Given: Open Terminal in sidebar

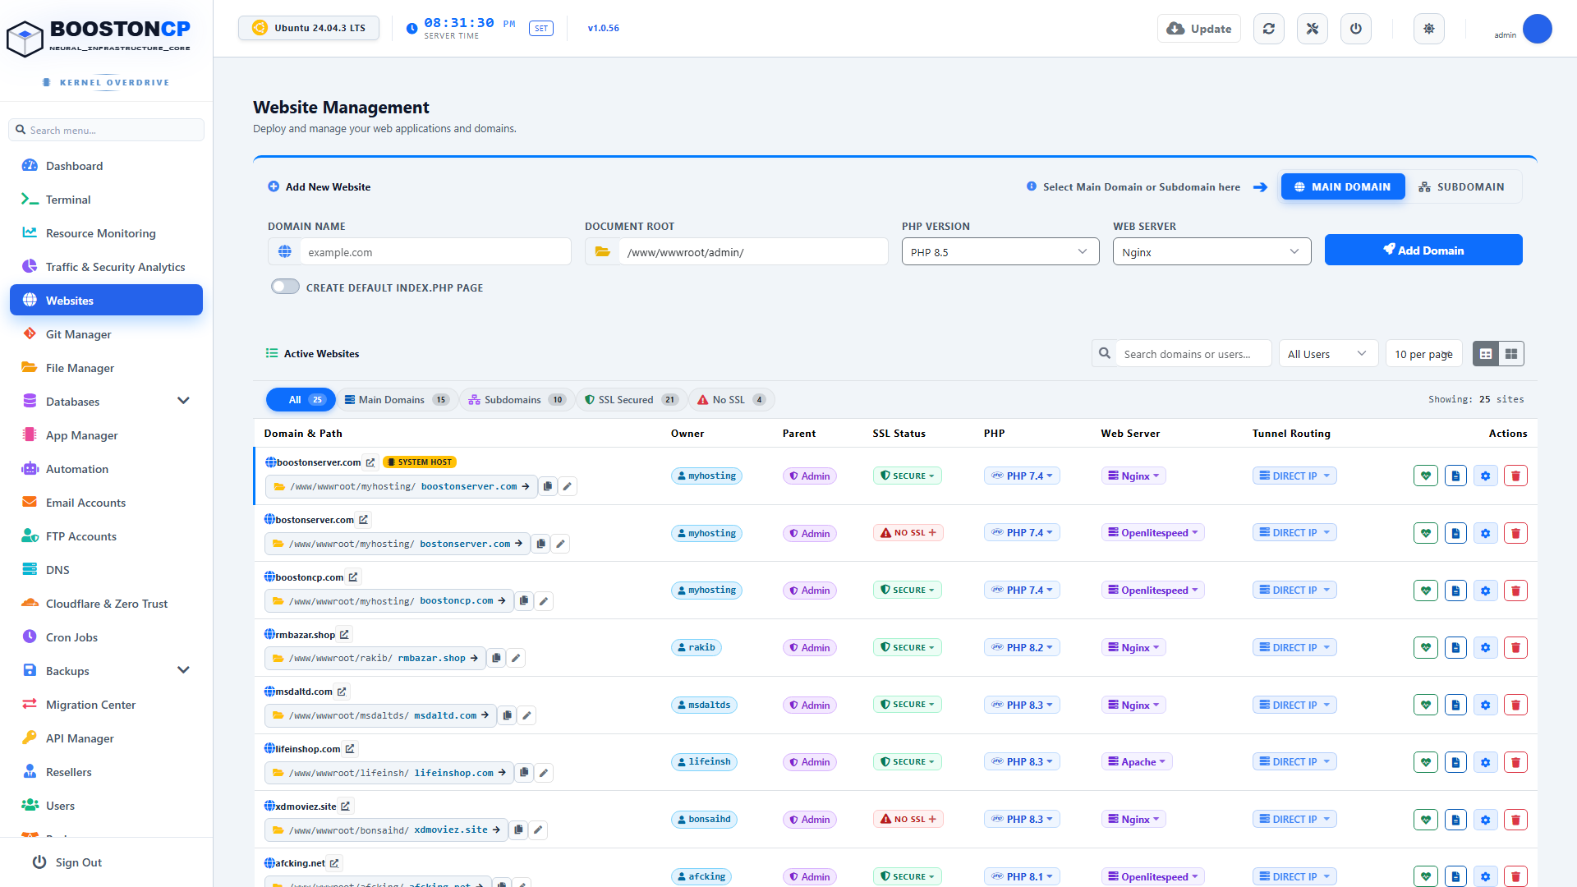Looking at the screenshot, I should [106, 199].
